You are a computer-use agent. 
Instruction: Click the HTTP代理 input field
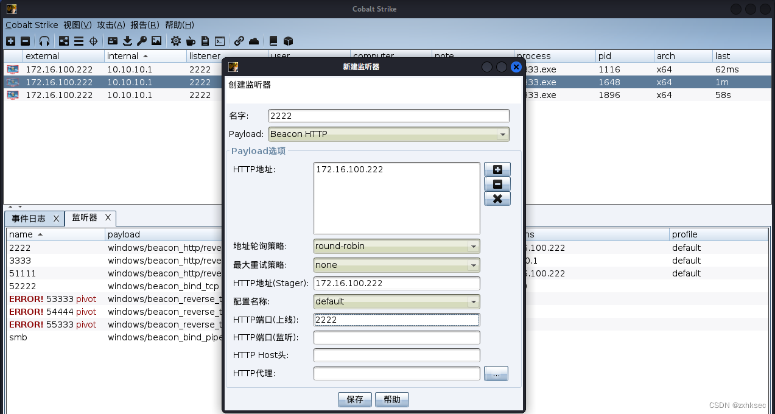(x=397, y=373)
